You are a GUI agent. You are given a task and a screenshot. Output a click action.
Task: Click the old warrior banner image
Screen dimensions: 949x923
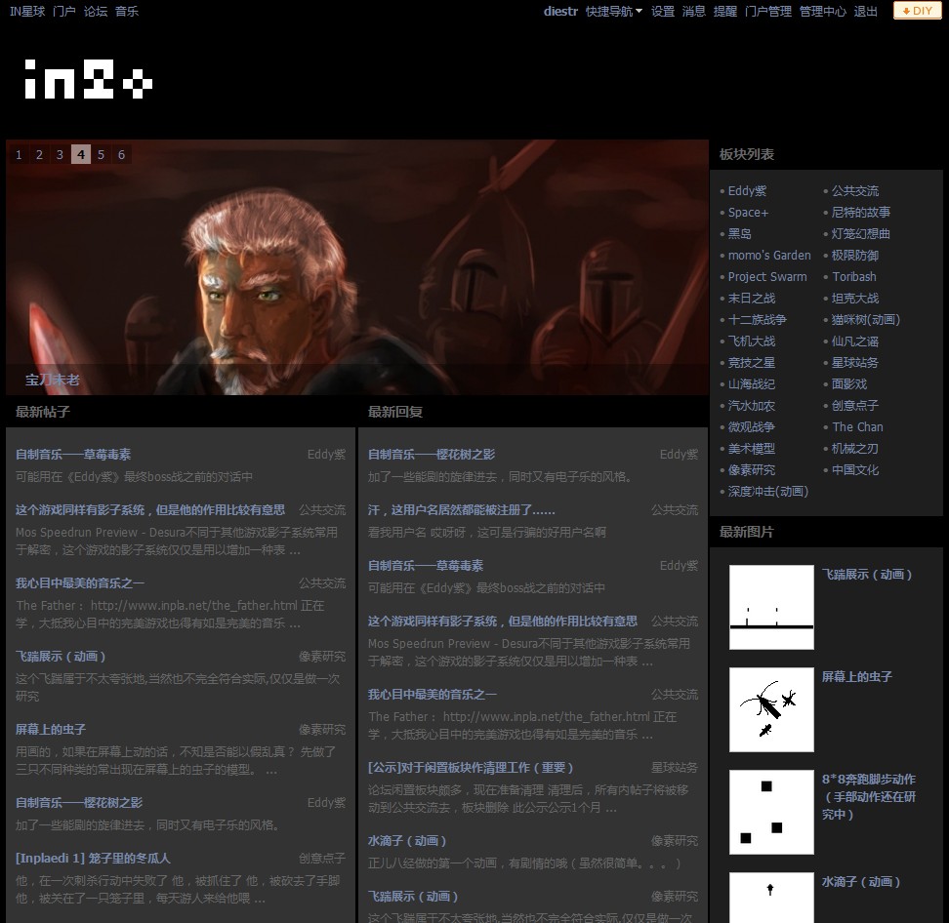[357, 267]
